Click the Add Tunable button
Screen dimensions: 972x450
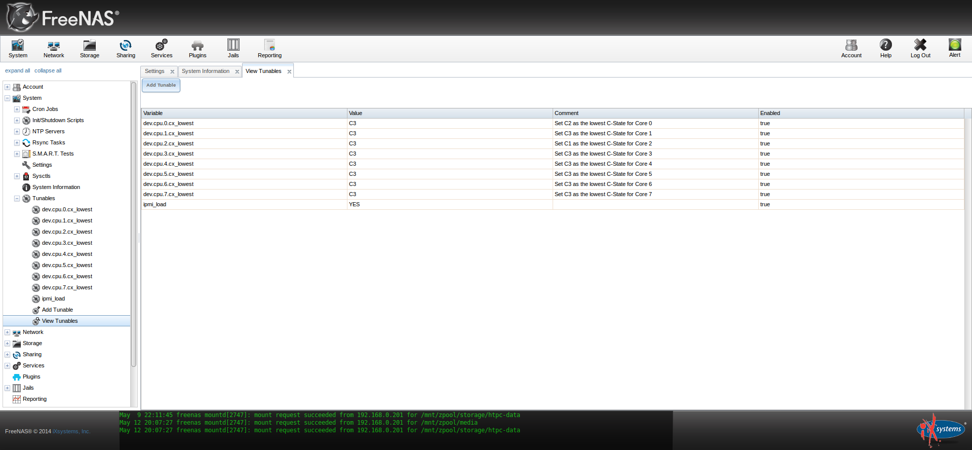[x=161, y=85]
